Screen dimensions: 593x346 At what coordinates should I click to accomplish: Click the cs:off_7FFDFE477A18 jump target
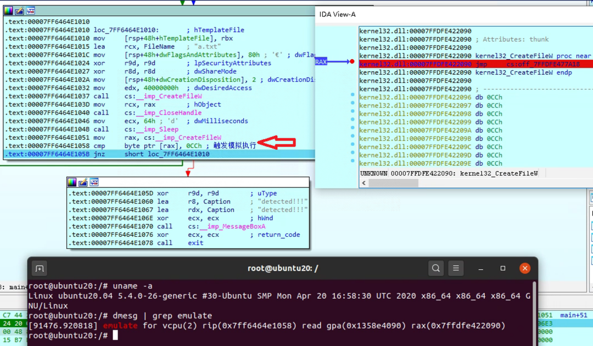tap(543, 64)
